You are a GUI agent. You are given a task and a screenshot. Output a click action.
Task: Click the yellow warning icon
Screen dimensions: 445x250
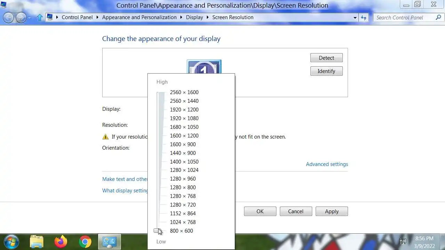[x=105, y=137]
